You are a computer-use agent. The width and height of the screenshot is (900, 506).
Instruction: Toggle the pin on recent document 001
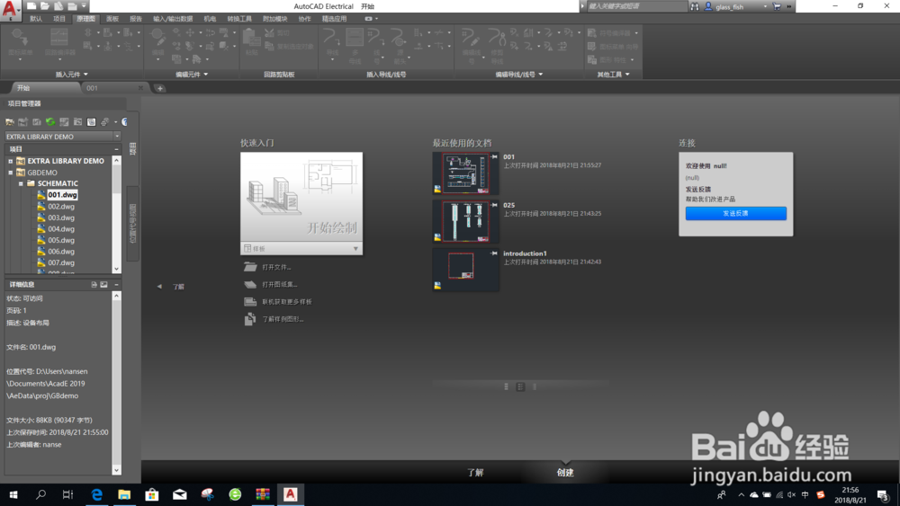(x=493, y=156)
